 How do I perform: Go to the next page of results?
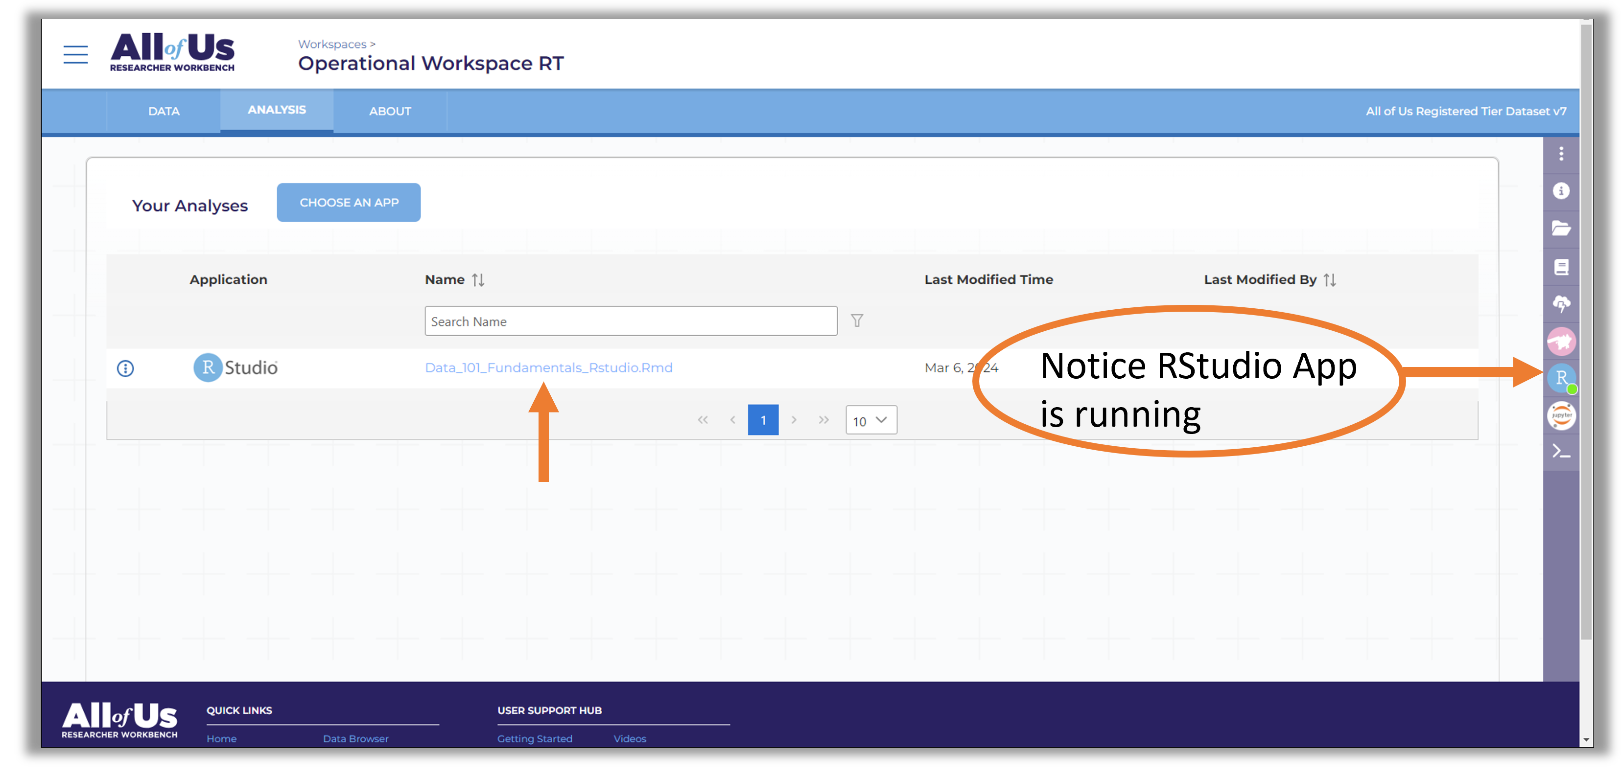(794, 419)
